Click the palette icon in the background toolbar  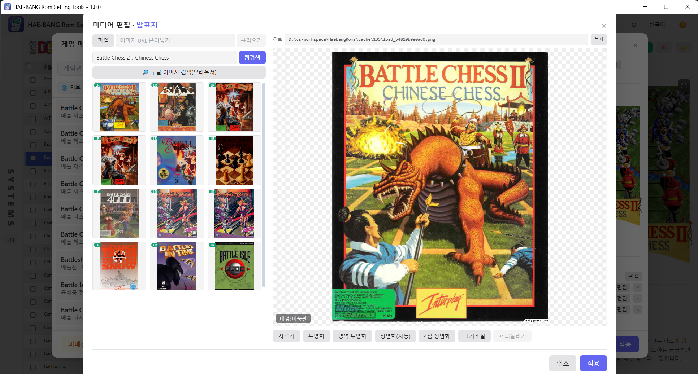coord(664,48)
